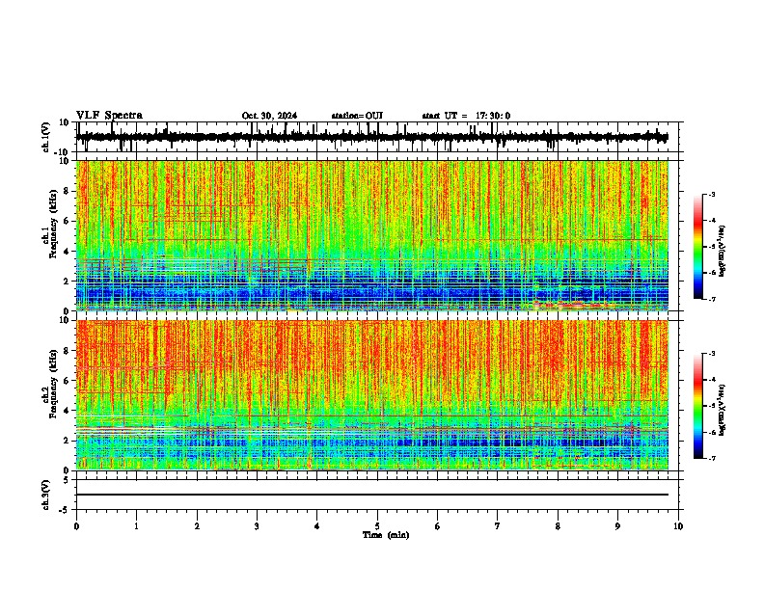764x590 pixels.
Task: Click the ch.2 Frequency (kHz) axis label
Action: pyautogui.click(x=51, y=384)
